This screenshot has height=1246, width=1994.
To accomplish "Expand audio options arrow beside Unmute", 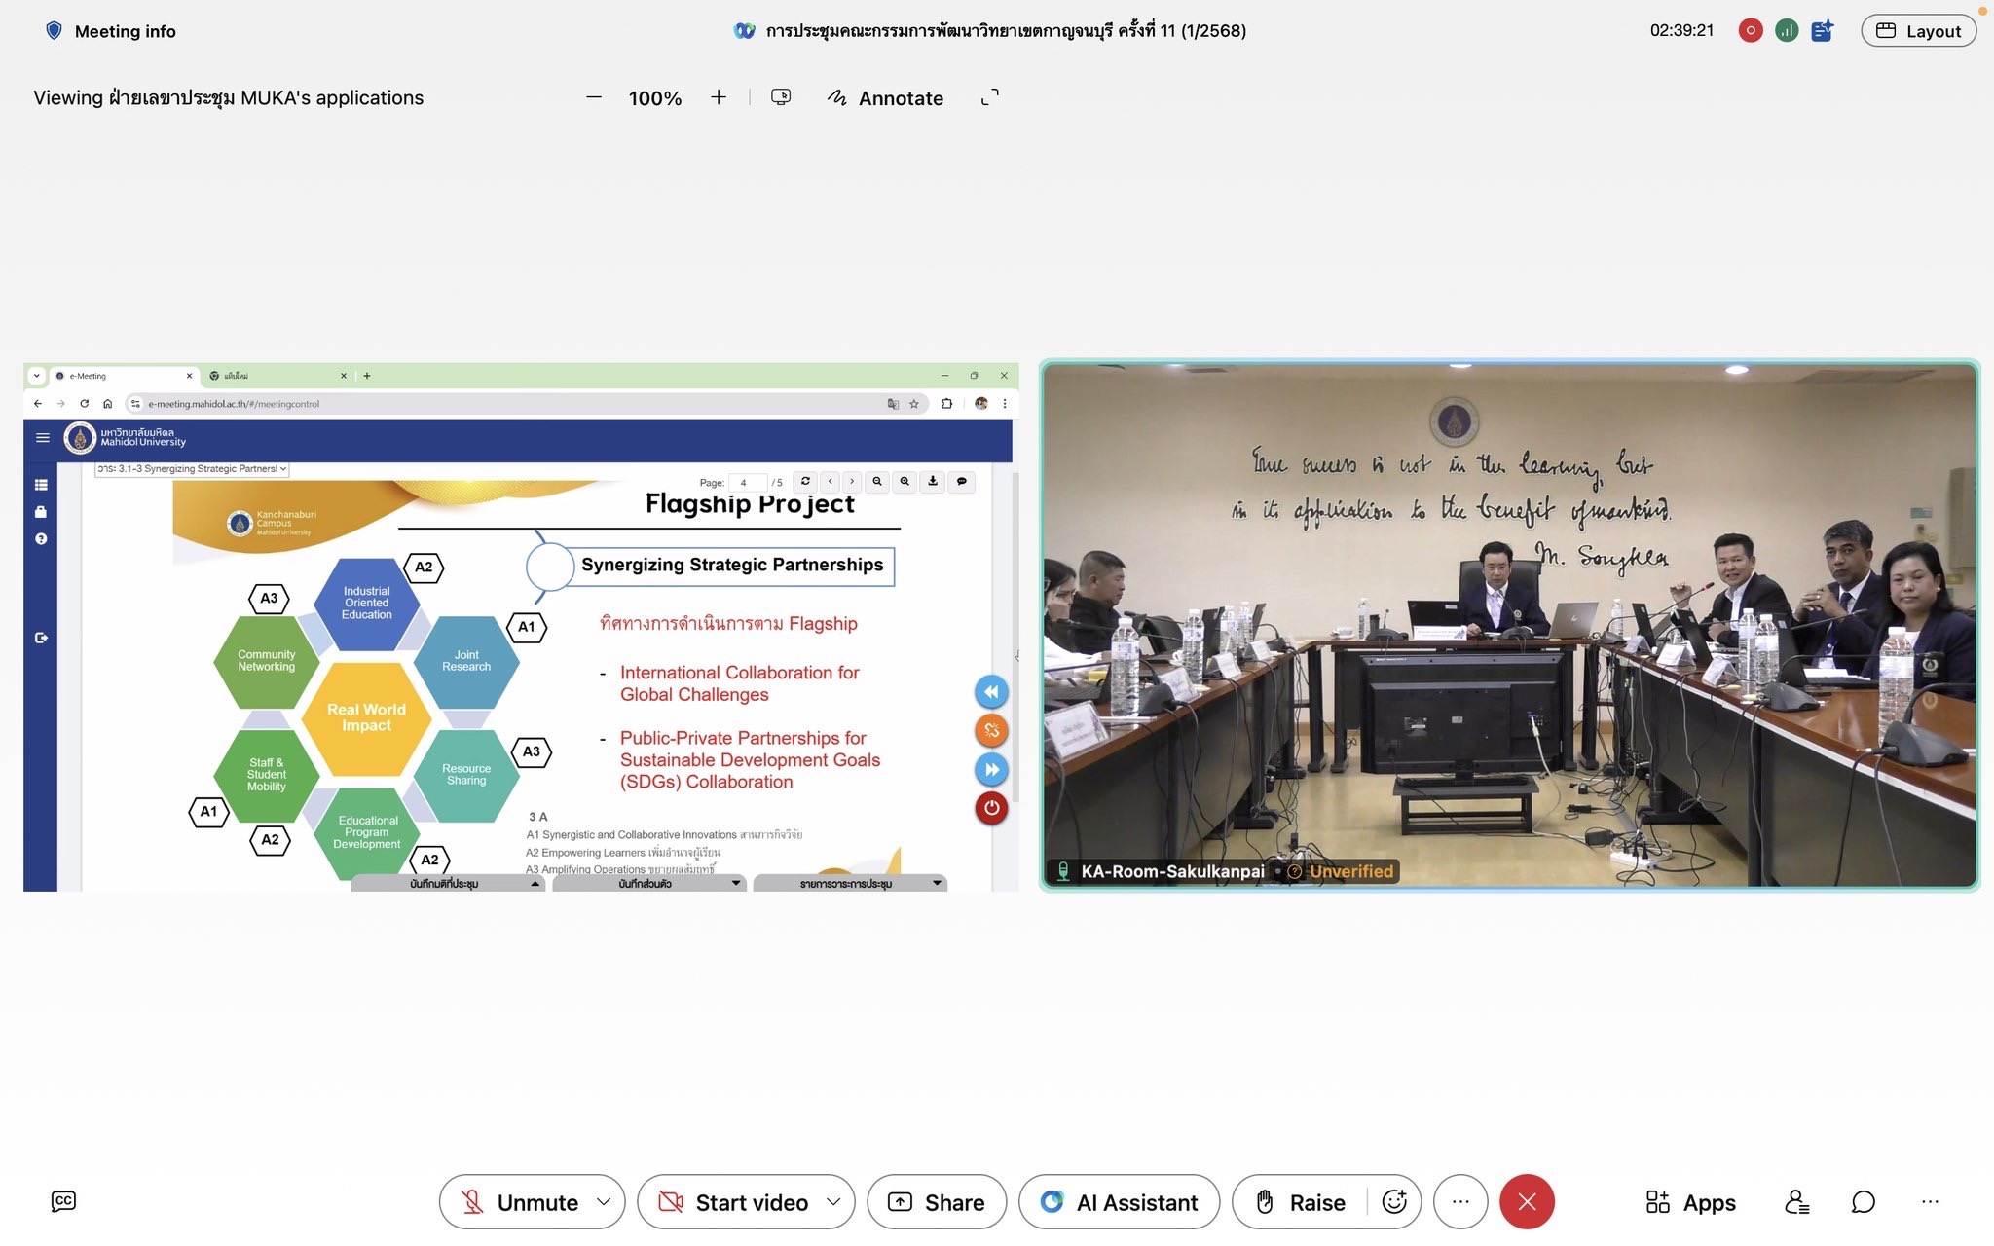I will pos(604,1202).
